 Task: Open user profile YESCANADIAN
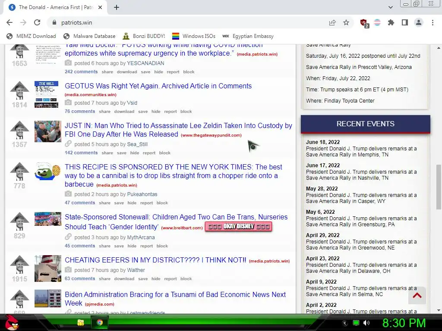tap(145, 63)
